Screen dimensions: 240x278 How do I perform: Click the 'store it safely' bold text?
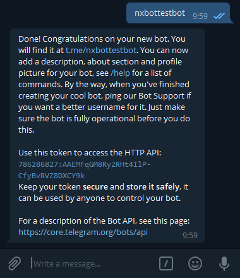click(153, 187)
